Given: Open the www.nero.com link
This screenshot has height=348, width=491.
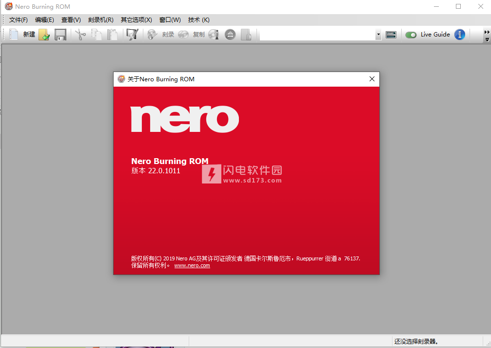Looking at the screenshot, I should pos(192,265).
